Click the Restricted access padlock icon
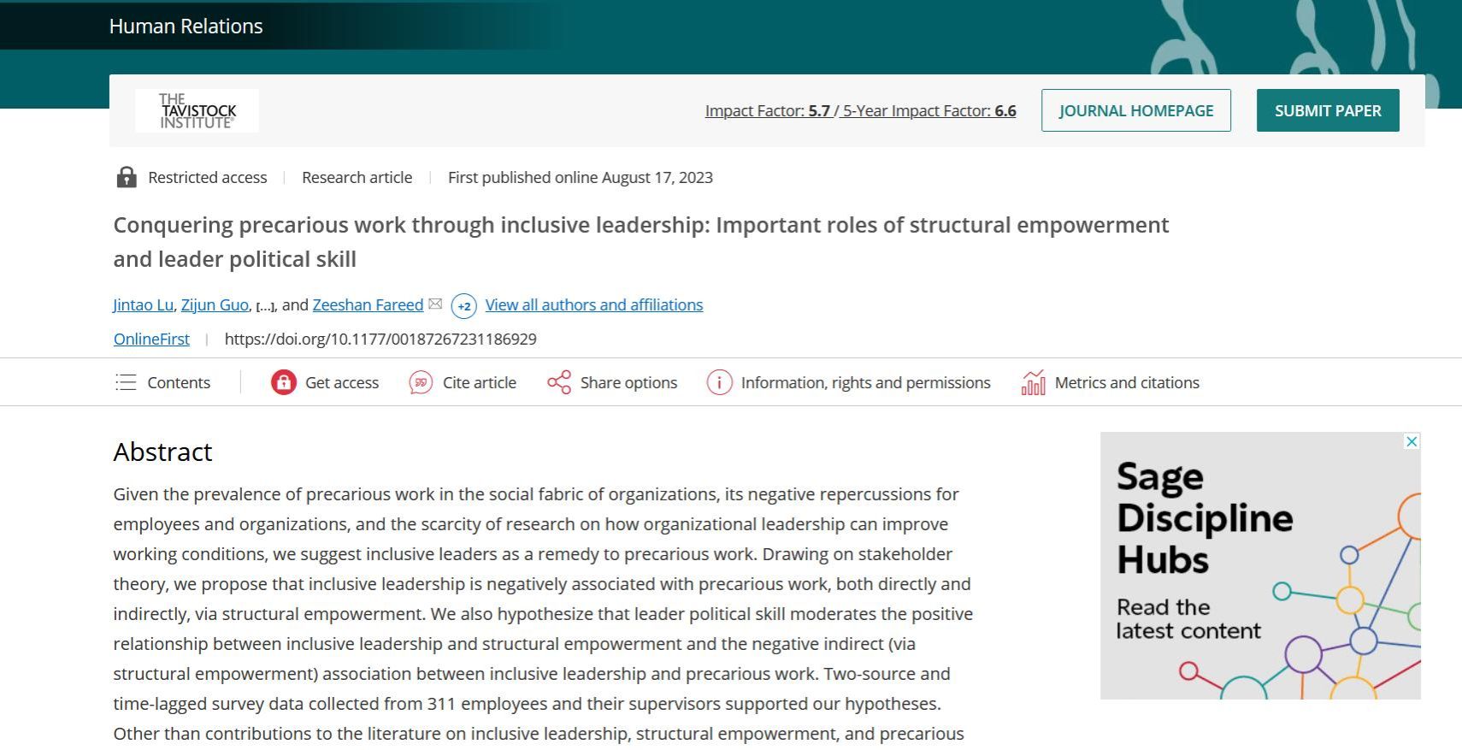The height and width of the screenshot is (750, 1462). point(127,177)
